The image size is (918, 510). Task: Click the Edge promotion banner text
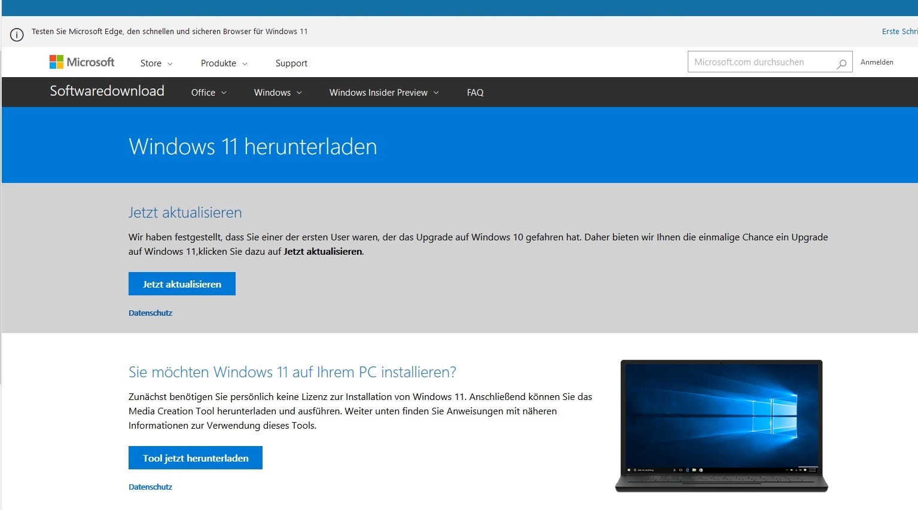[170, 32]
